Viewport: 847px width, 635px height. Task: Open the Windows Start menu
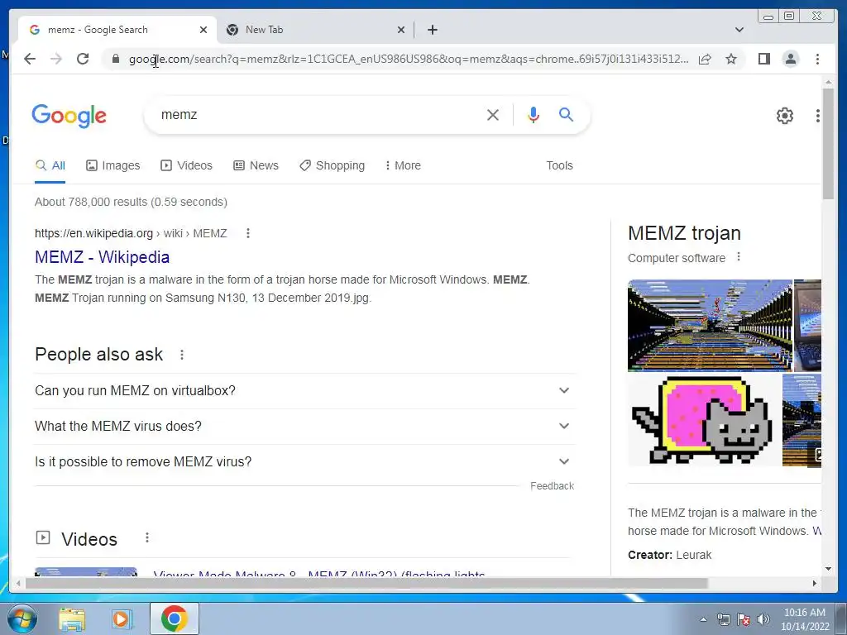point(22,618)
